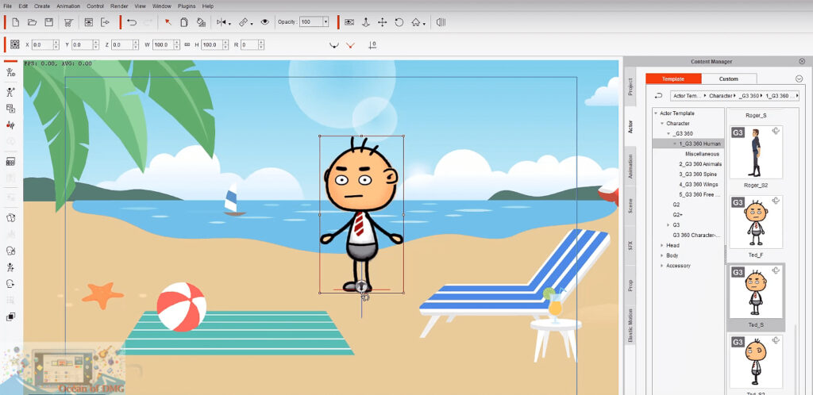Open the Opacity value dropdown
This screenshot has width=813, height=395.
pos(325,21)
